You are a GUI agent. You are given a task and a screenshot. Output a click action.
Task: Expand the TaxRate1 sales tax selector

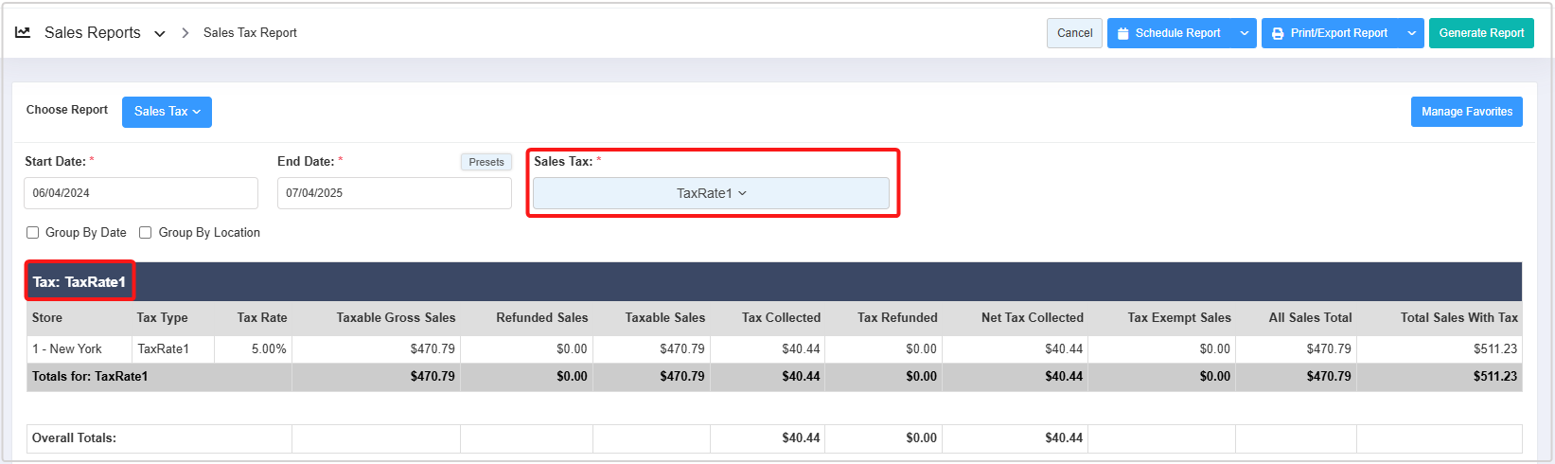click(711, 193)
